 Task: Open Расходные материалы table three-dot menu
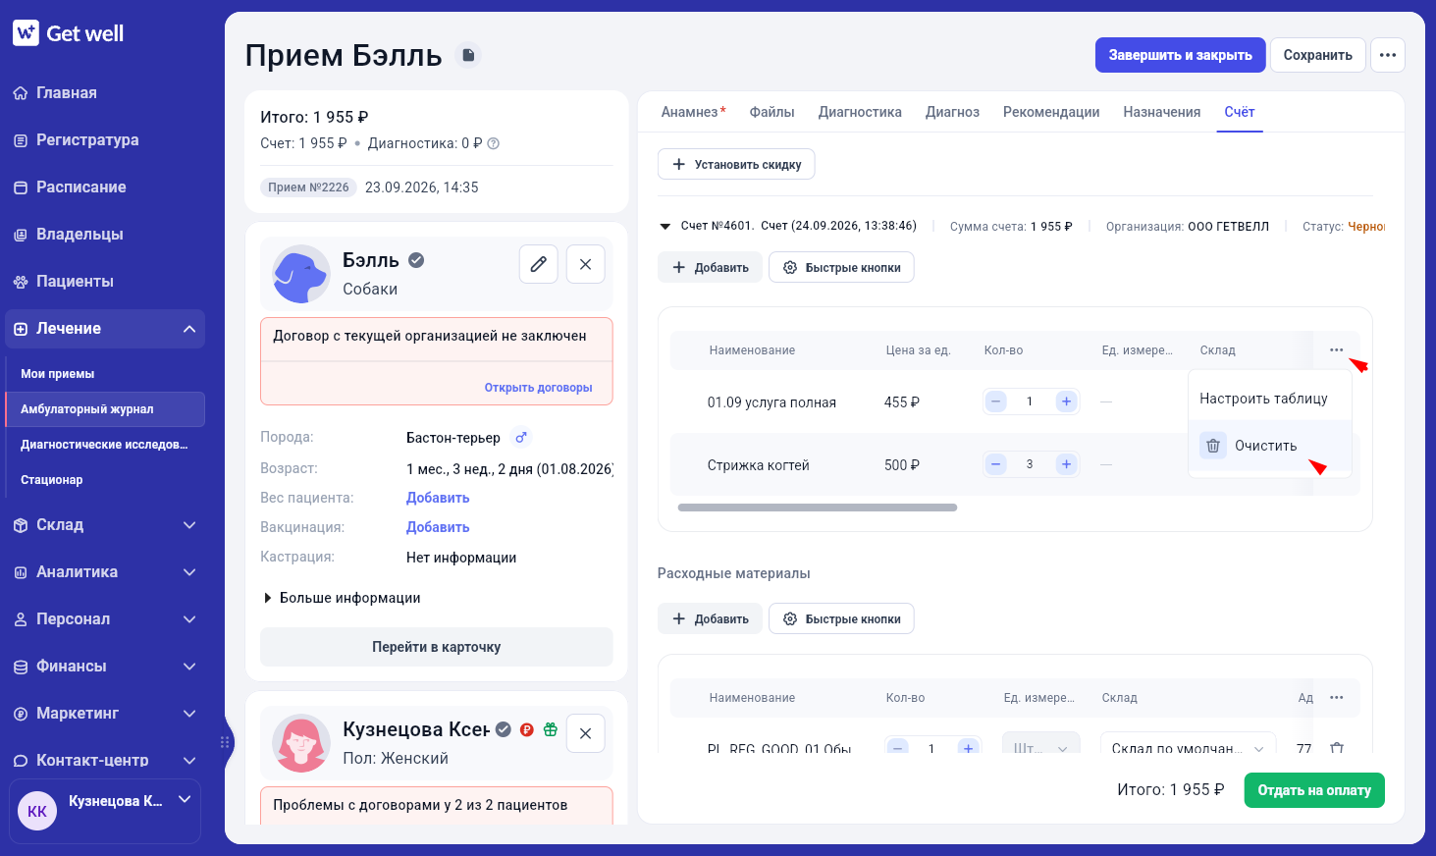pos(1337,698)
